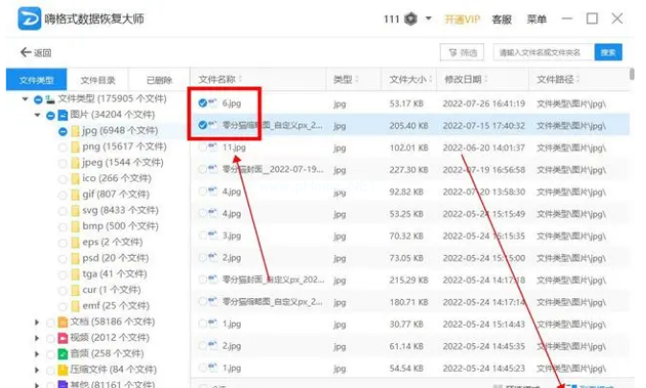Click the 压缩文件 archive category icon
The height and width of the screenshot is (388, 646).
[x=62, y=370]
